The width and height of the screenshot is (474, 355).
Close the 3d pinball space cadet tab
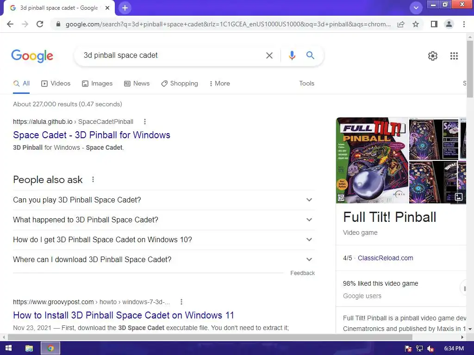[x=107, y=8]
